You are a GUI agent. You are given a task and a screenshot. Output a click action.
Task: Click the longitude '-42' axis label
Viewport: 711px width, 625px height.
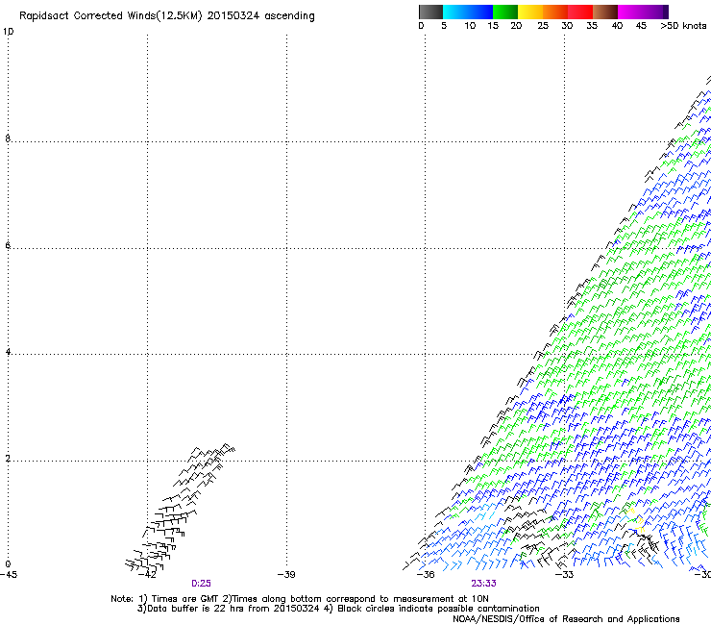(147, 575)
